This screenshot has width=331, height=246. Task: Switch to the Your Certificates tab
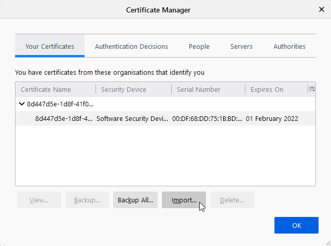[x=50, y=46]
